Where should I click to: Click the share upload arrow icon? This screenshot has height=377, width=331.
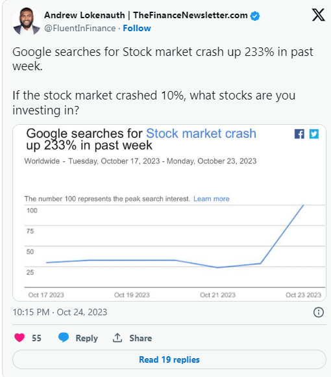click(117, 338)
